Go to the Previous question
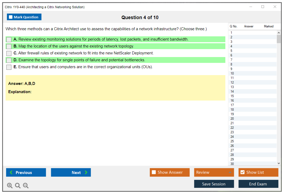This screenshot has width=285, height=195. coord(26,172)
